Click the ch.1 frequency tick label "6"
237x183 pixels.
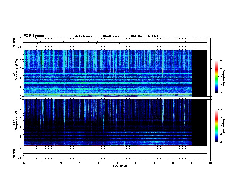click(x=21, y=68)
